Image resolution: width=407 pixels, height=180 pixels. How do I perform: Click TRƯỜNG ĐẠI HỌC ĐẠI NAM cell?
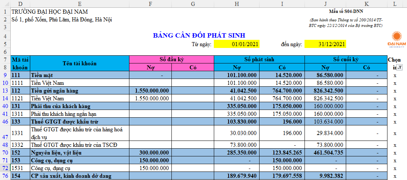point(49,12)
